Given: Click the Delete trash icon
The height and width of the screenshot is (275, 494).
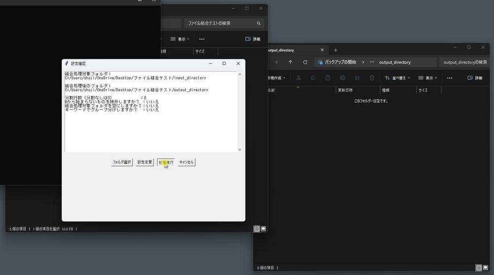Looking at the screenshot, I should (372, 78).
